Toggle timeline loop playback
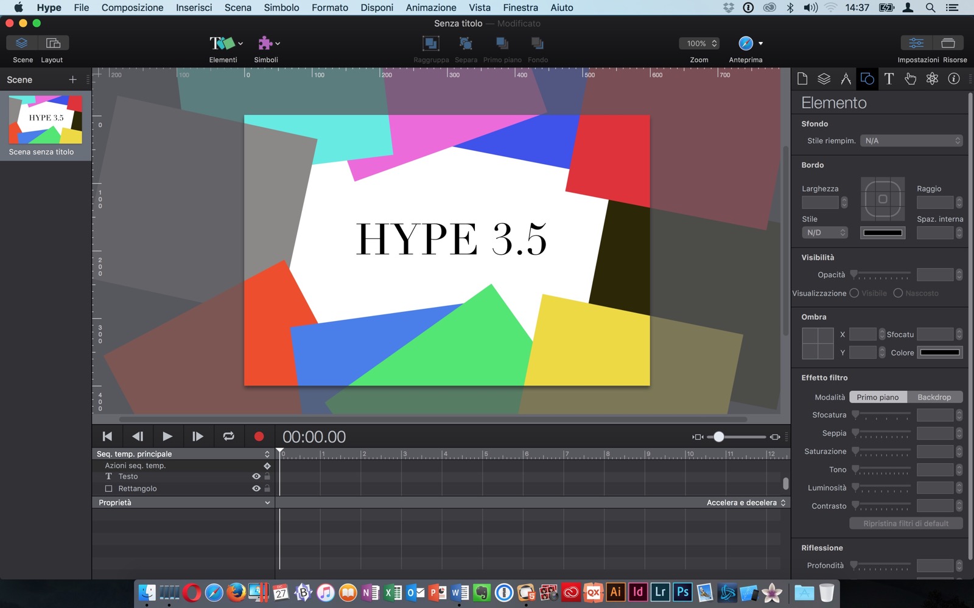Image resolution: width=974 pixels, height=608 pixels. pos(229,437)
